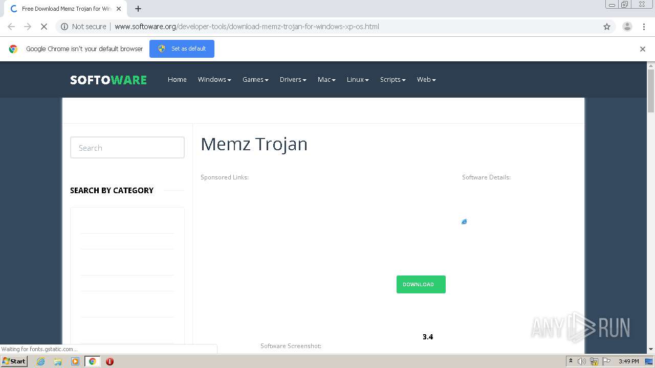655x368 pixels.
Task: Stop loading the page
Action: tap(44, 27)
